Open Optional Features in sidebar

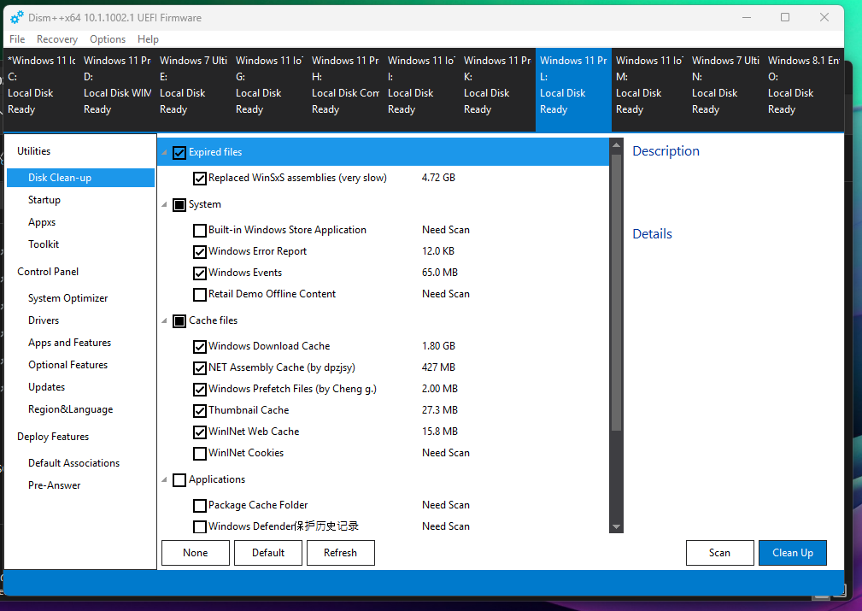coord(68,365)
